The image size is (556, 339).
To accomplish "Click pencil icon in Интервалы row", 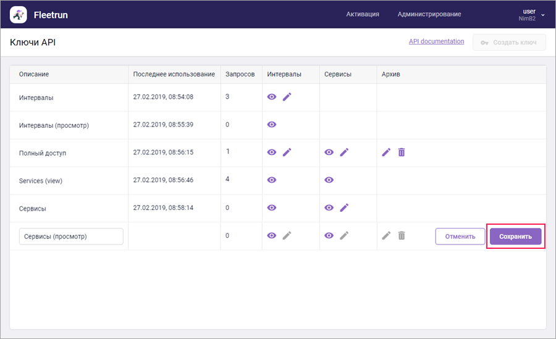I will [287, 97].
